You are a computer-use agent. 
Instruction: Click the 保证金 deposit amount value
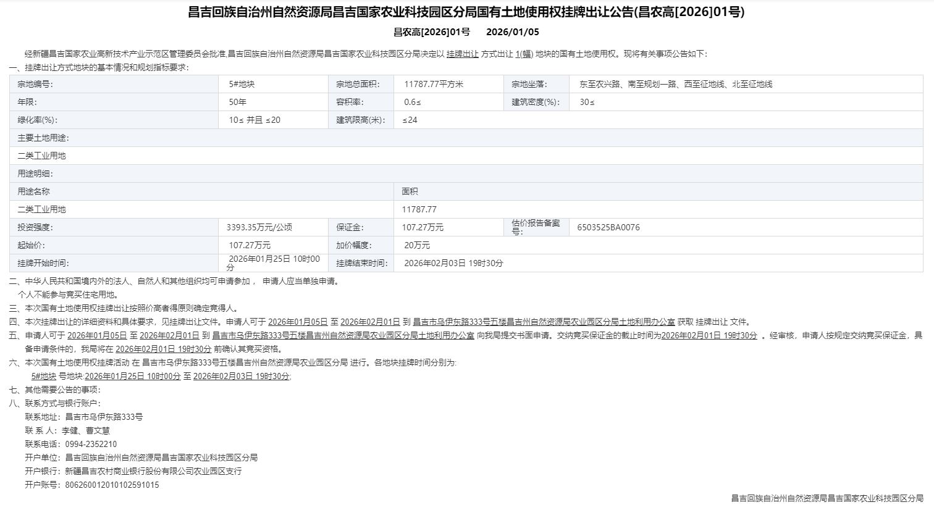click(423, 227)
